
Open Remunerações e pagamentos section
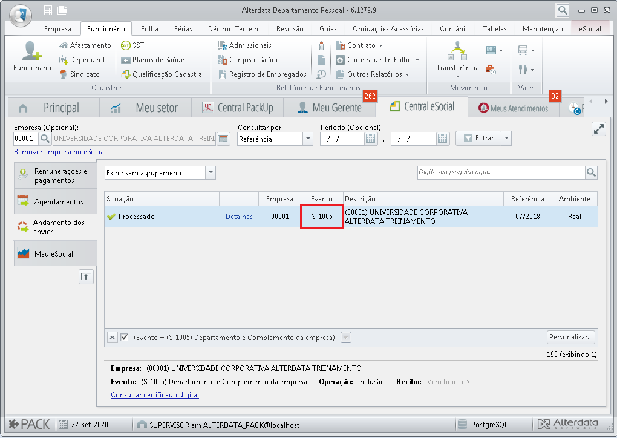tap(55, 175)
